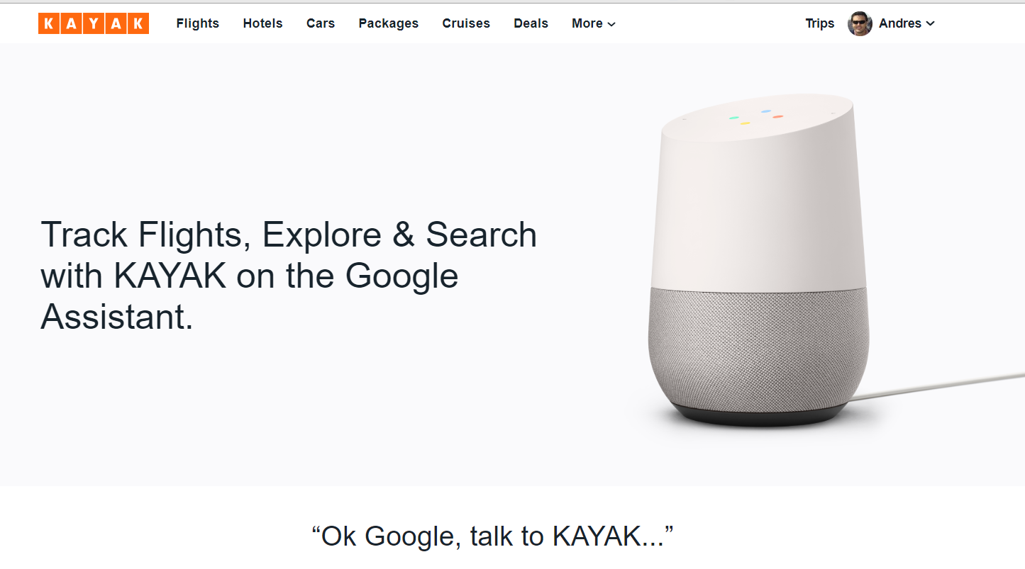The width and height of the screenshot is (1025, 569).
Task: Expand the More menu
Action: pyautogui.click(x=594, y=23)
